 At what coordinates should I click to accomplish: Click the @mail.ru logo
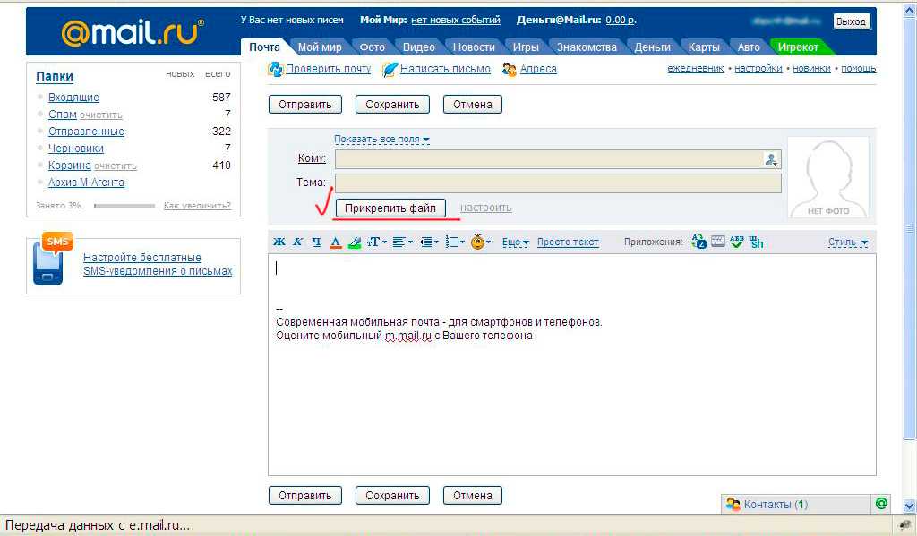tap(133, 32)
